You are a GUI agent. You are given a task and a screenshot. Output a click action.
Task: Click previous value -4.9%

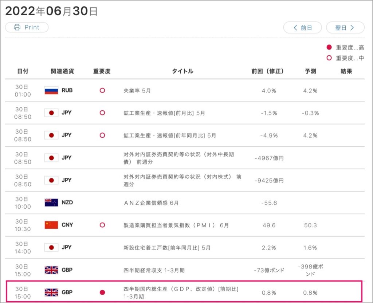pyautogui.click(x=269, y=135)
